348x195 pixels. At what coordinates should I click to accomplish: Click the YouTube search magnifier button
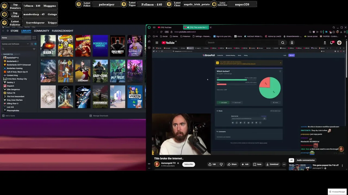tap(283, 43)
